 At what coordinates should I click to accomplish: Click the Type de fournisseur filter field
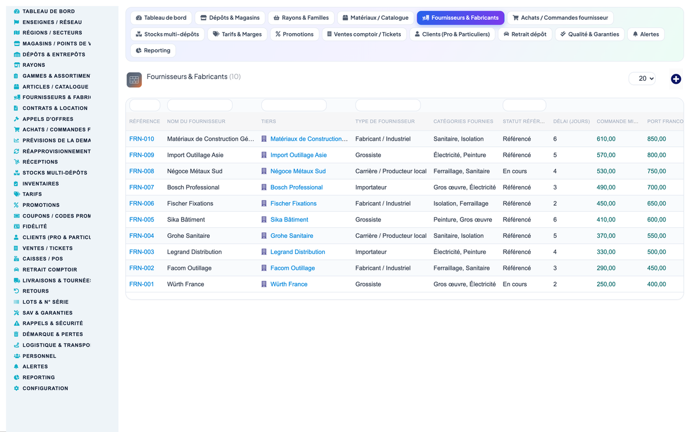tap(387, 105)
